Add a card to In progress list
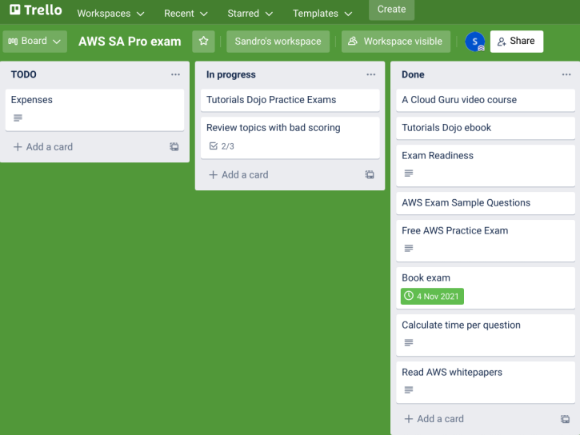Image resolution: width=580 pixels, height=435 pixels. tap(238, 174)
